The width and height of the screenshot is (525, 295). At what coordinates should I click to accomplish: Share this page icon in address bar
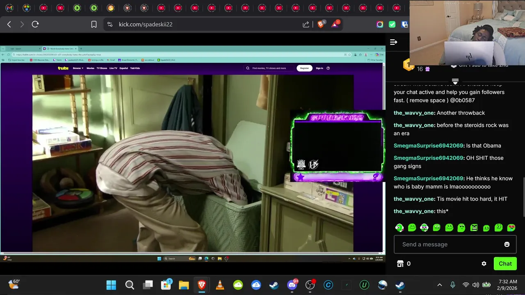tap(306, 25)
